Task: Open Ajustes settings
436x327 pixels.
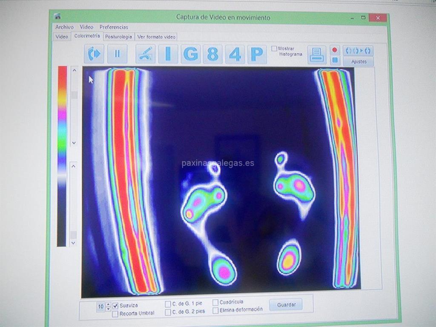Action: pyautogui.click(x=359, y=62)
